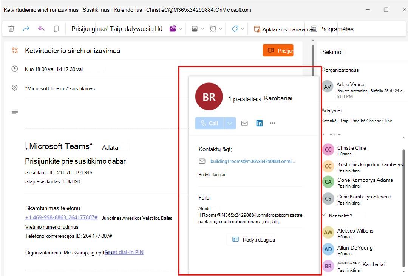Click the AV avatar of Adele Vance
The height and width of the screenshot is (276, 408).
coord(327,87)
